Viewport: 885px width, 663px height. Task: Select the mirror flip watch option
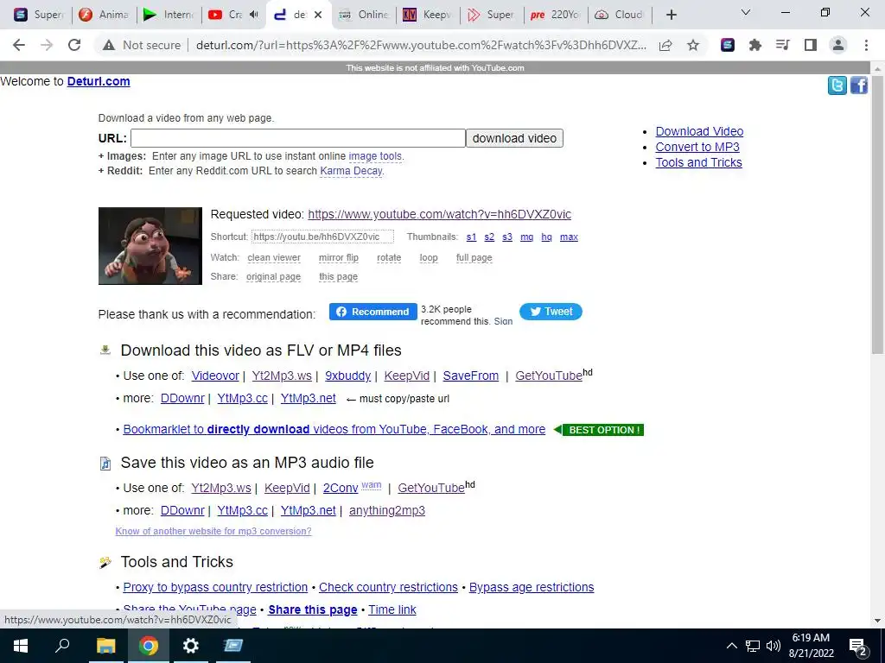pos(339,257)
